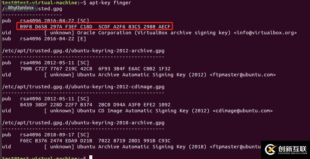Click the info@virtualbox.org email address
This screenshot has height=159, width=310.
(x=265, y=33)
